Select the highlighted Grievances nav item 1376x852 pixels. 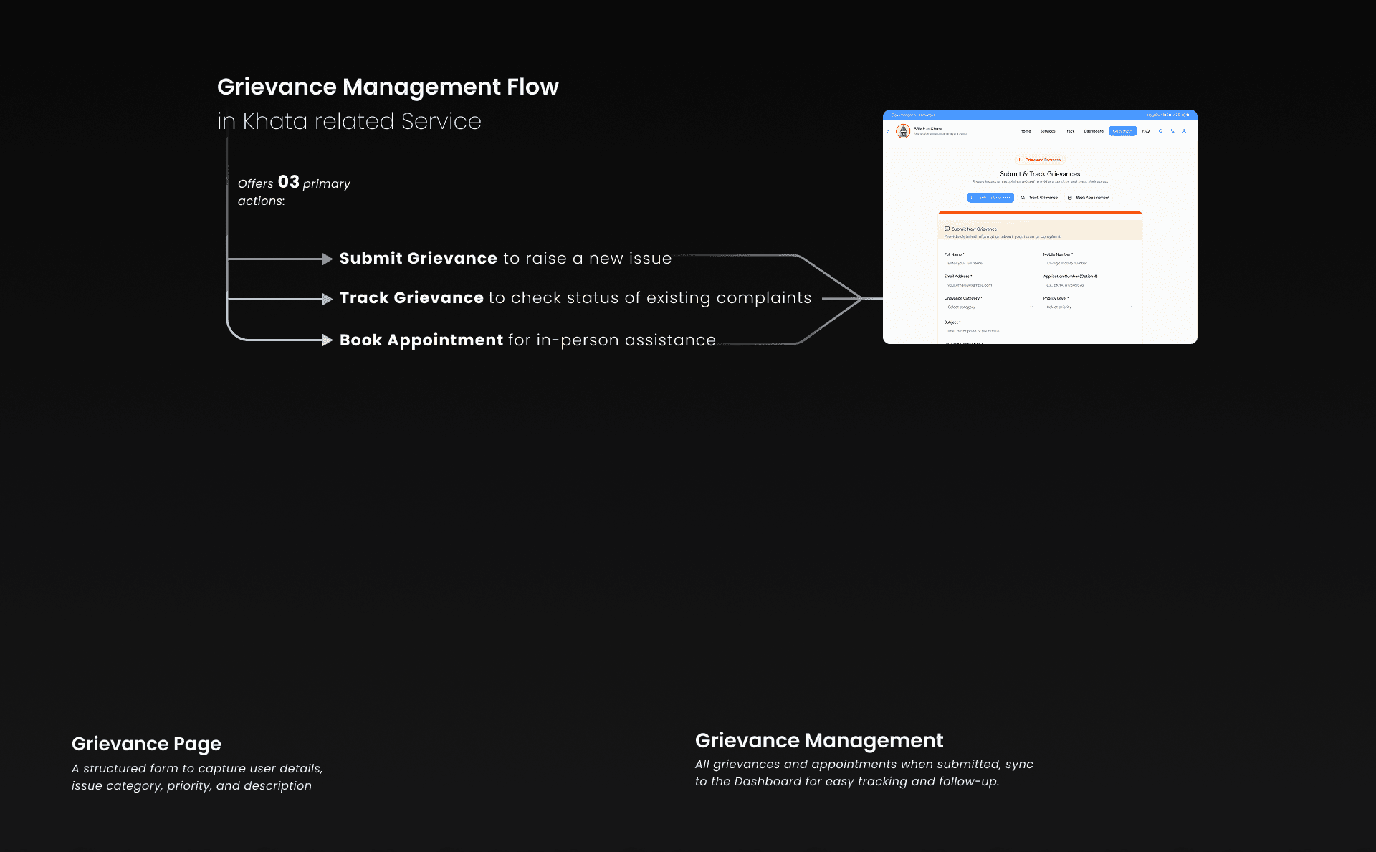point(1122,131)
